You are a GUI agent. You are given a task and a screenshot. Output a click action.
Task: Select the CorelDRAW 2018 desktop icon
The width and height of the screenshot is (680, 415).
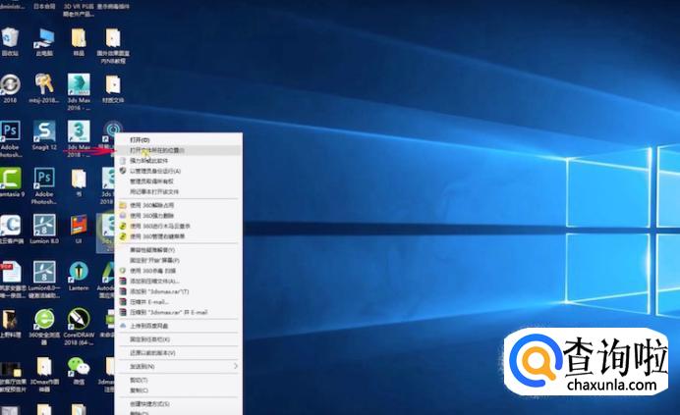(79, 326)
